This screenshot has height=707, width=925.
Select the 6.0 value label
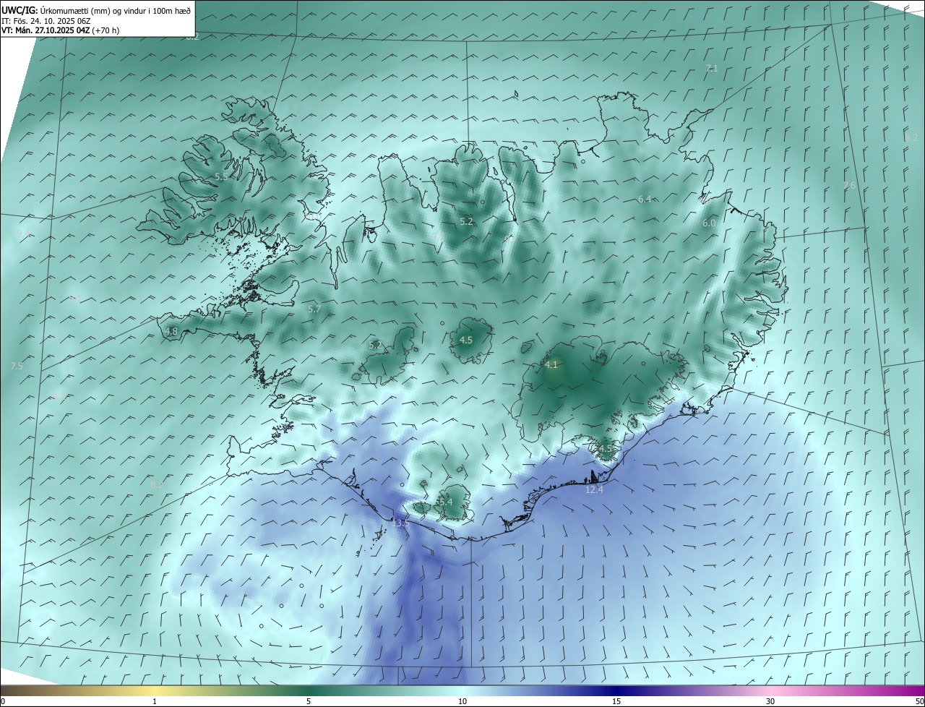pyautogui.click(x=709, y=223)
